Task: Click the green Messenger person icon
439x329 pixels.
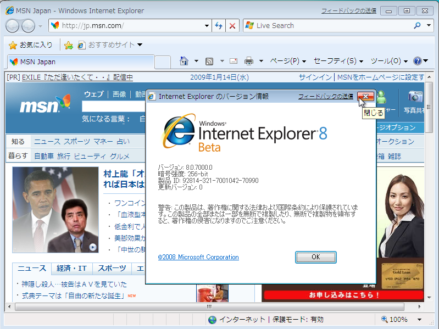Action: pos(381,97)
